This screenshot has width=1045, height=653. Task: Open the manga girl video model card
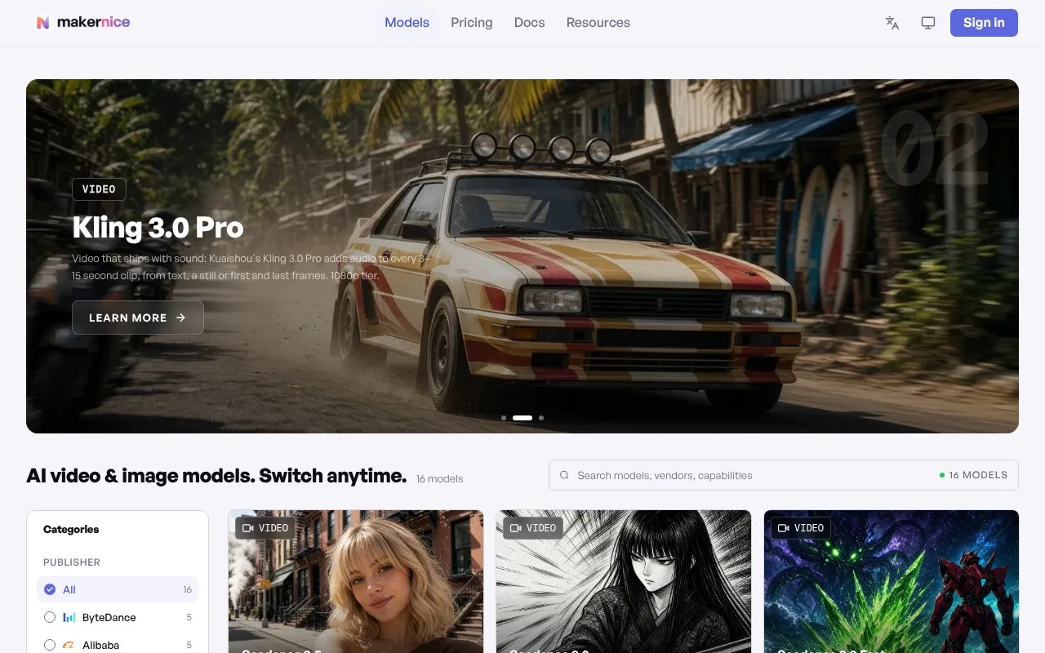pyautogui.click(x=624, y=581)
